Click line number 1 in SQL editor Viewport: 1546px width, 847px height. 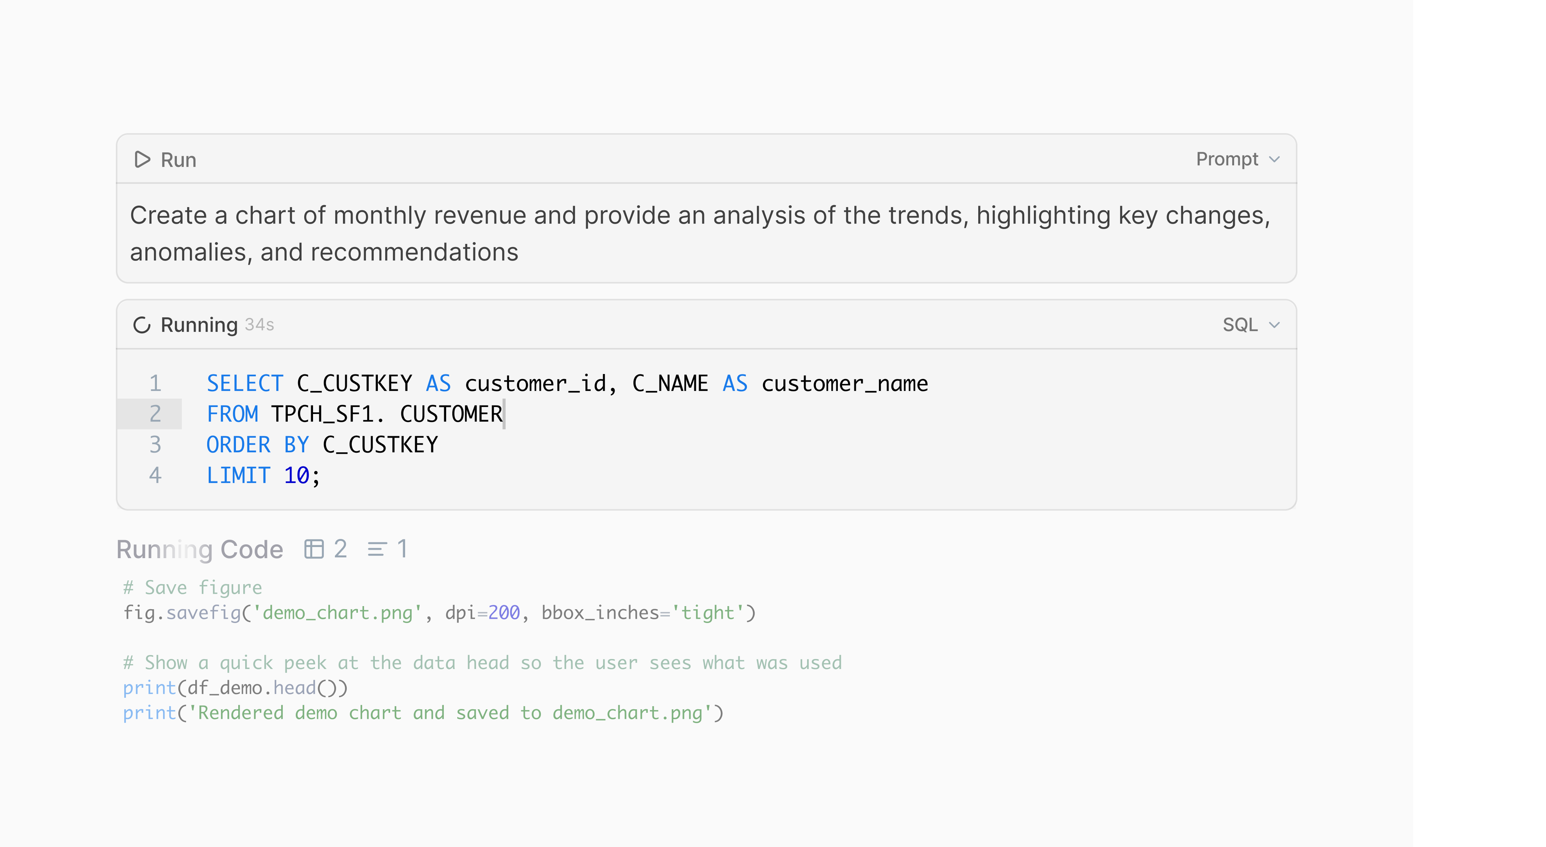(155, 383)
